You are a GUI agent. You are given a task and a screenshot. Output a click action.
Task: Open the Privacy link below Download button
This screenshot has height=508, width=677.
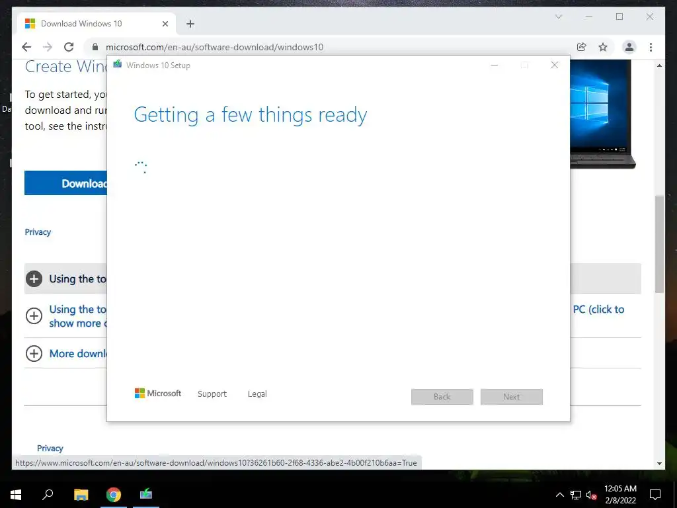coord(38,232)
